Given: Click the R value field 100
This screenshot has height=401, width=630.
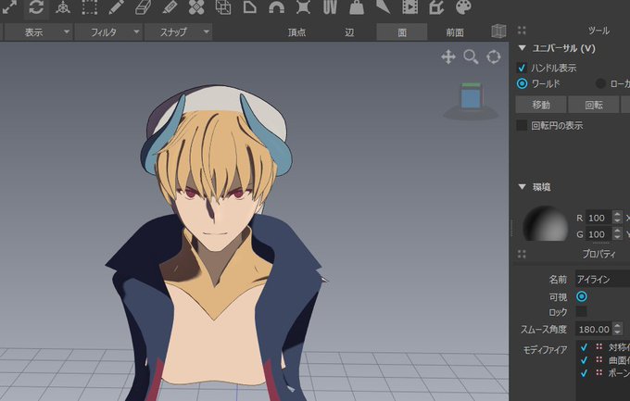Looking at the screenshot, I should pos(599,218).
